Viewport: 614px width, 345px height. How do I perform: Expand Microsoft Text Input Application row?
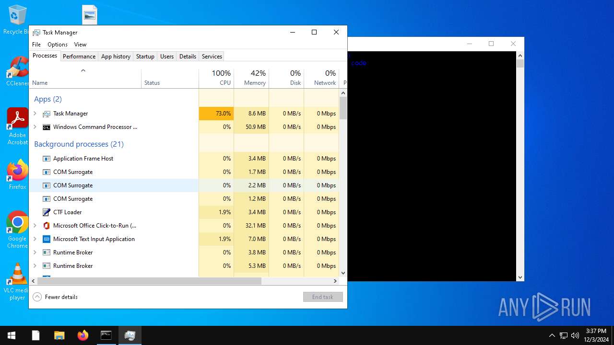click(x=35, y=239)
